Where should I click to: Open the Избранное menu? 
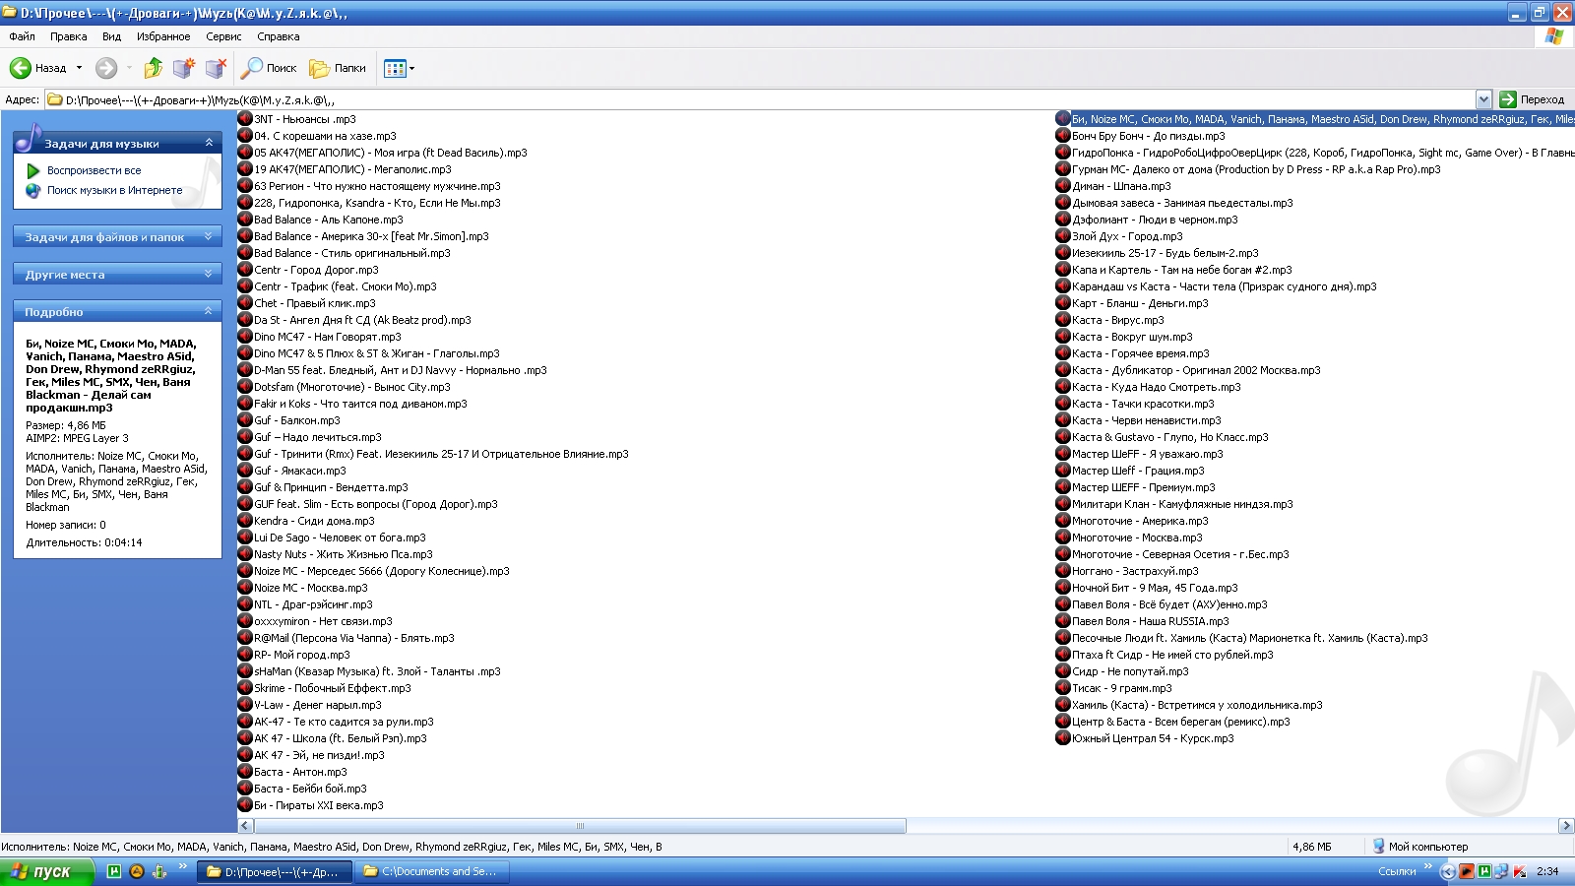click(x=163, y=36)
